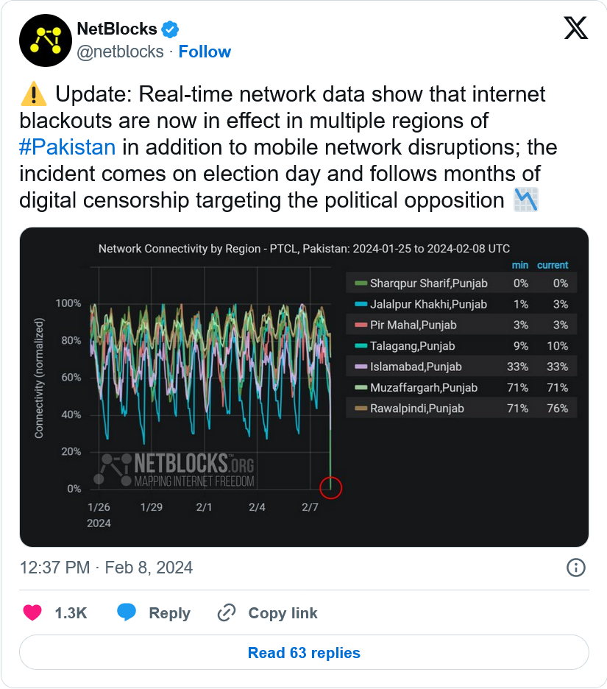The width and height of the screenshot is (607, 689).
Task: Follow the netblocks account
Action: [x=205, y=52]
